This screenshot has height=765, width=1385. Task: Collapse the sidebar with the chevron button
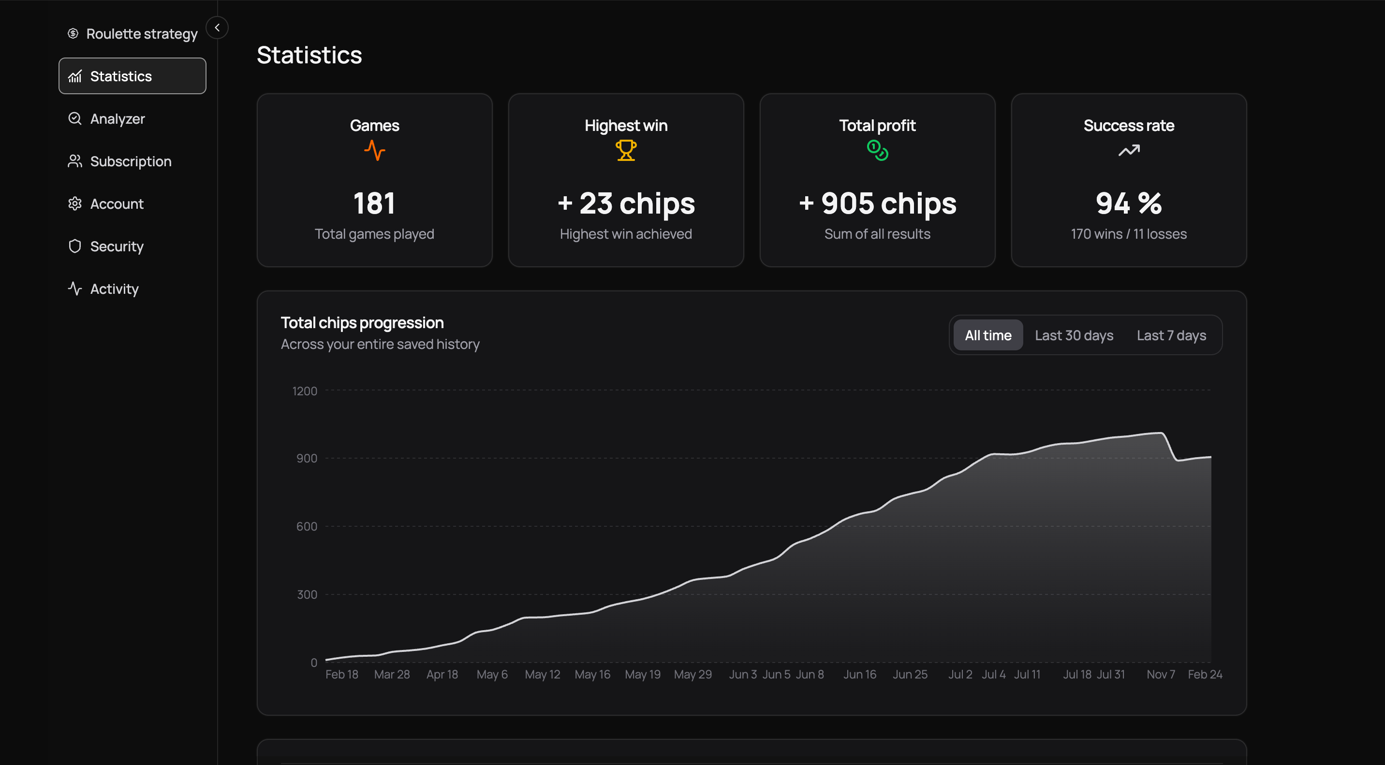pos(217,28)
